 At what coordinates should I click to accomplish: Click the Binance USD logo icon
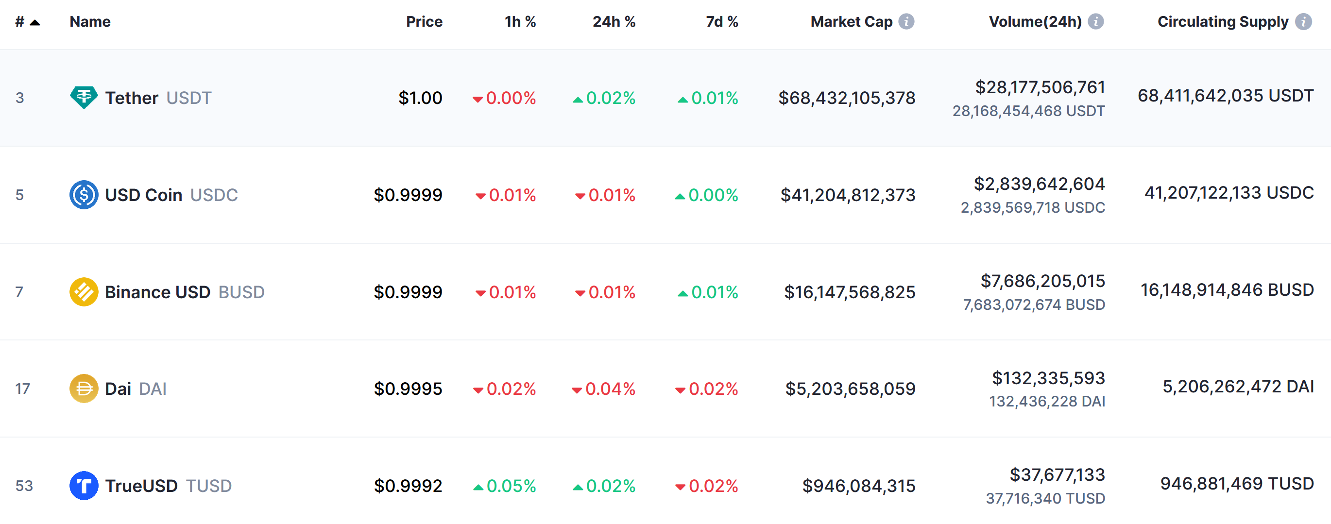pyautogui.click(x=84, y=291)
